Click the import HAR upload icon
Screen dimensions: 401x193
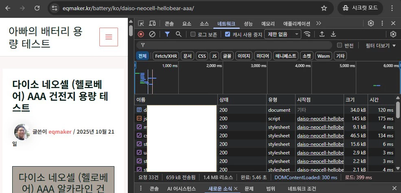click(x=322, y=35)
